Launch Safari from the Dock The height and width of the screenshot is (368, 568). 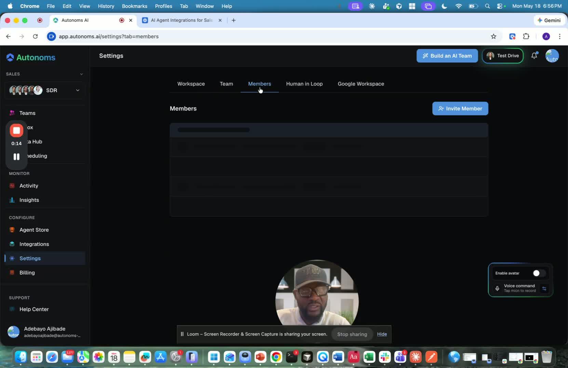[52, 357]
